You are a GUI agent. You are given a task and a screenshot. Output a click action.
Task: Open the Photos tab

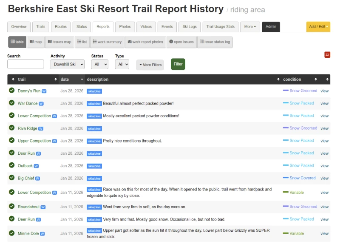(125, 27)
